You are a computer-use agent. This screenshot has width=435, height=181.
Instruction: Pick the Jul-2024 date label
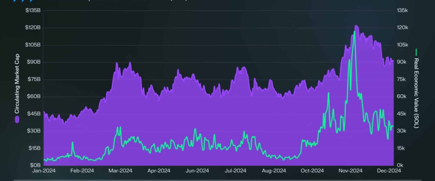tap(236, 171)
